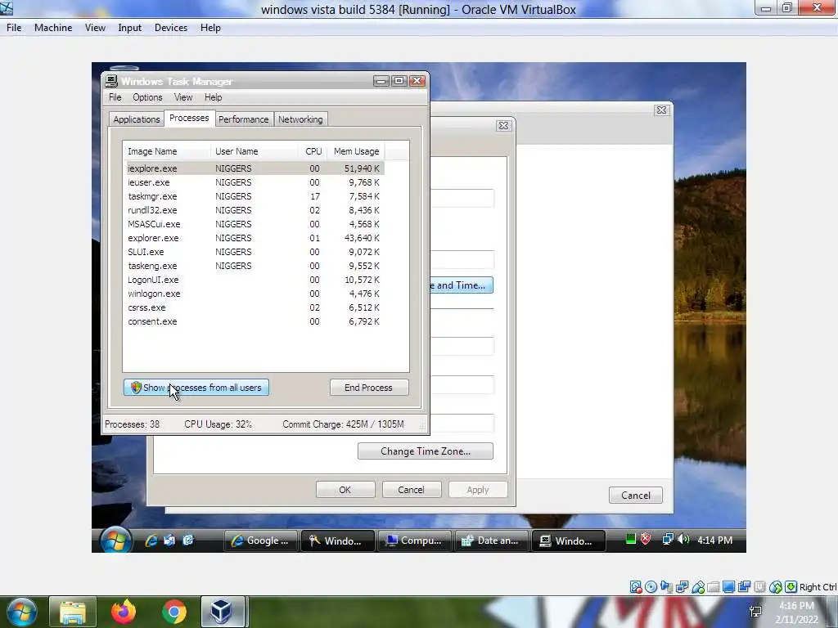Click the green tray icon in guest taskbar

pyautogui.click(x=631, y=540)
